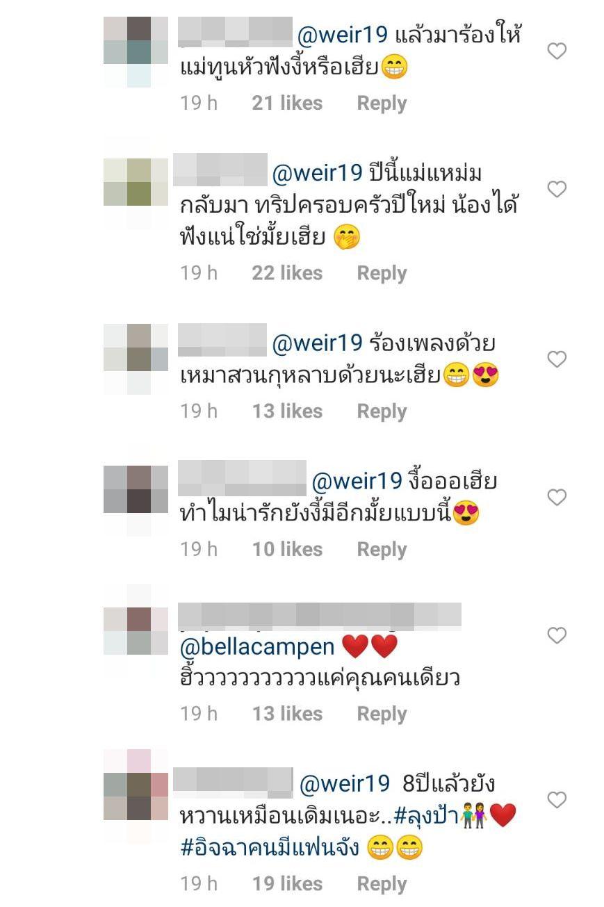The height and width of the screenshot is (907, 604).
Task: Tap heart on the 19 likes comment
Action: click(x=557, y=800)
